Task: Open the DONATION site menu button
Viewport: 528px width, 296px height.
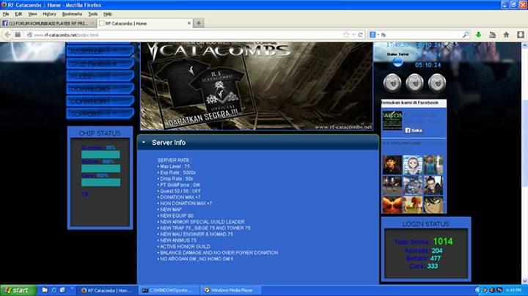Action: click(x=100, y=101)
